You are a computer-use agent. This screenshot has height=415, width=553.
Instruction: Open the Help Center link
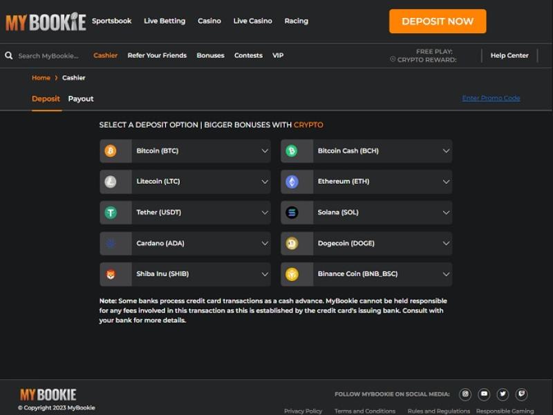coord(509,55)
